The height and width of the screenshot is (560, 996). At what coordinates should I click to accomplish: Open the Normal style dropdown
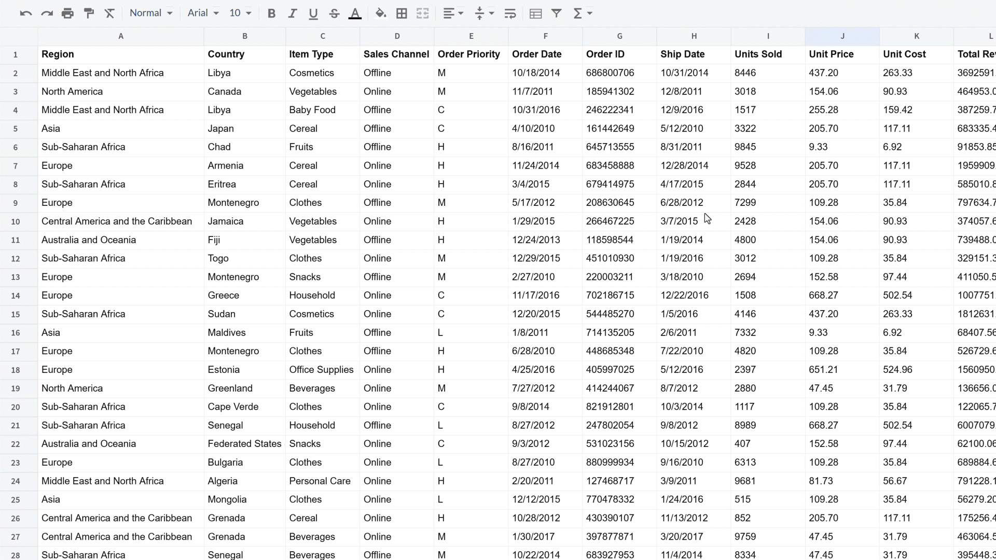151,13
